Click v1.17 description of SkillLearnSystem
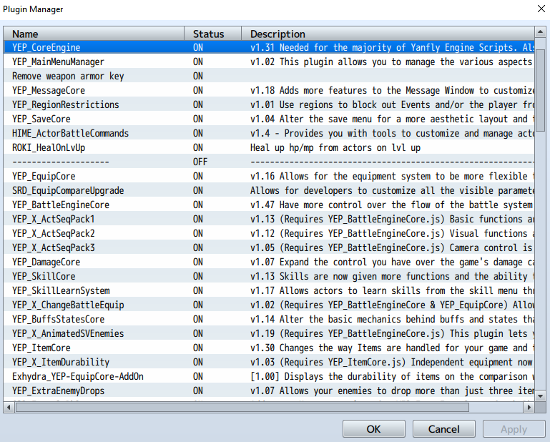The width and height of the screenshot is (550, 442). point(392,291)
